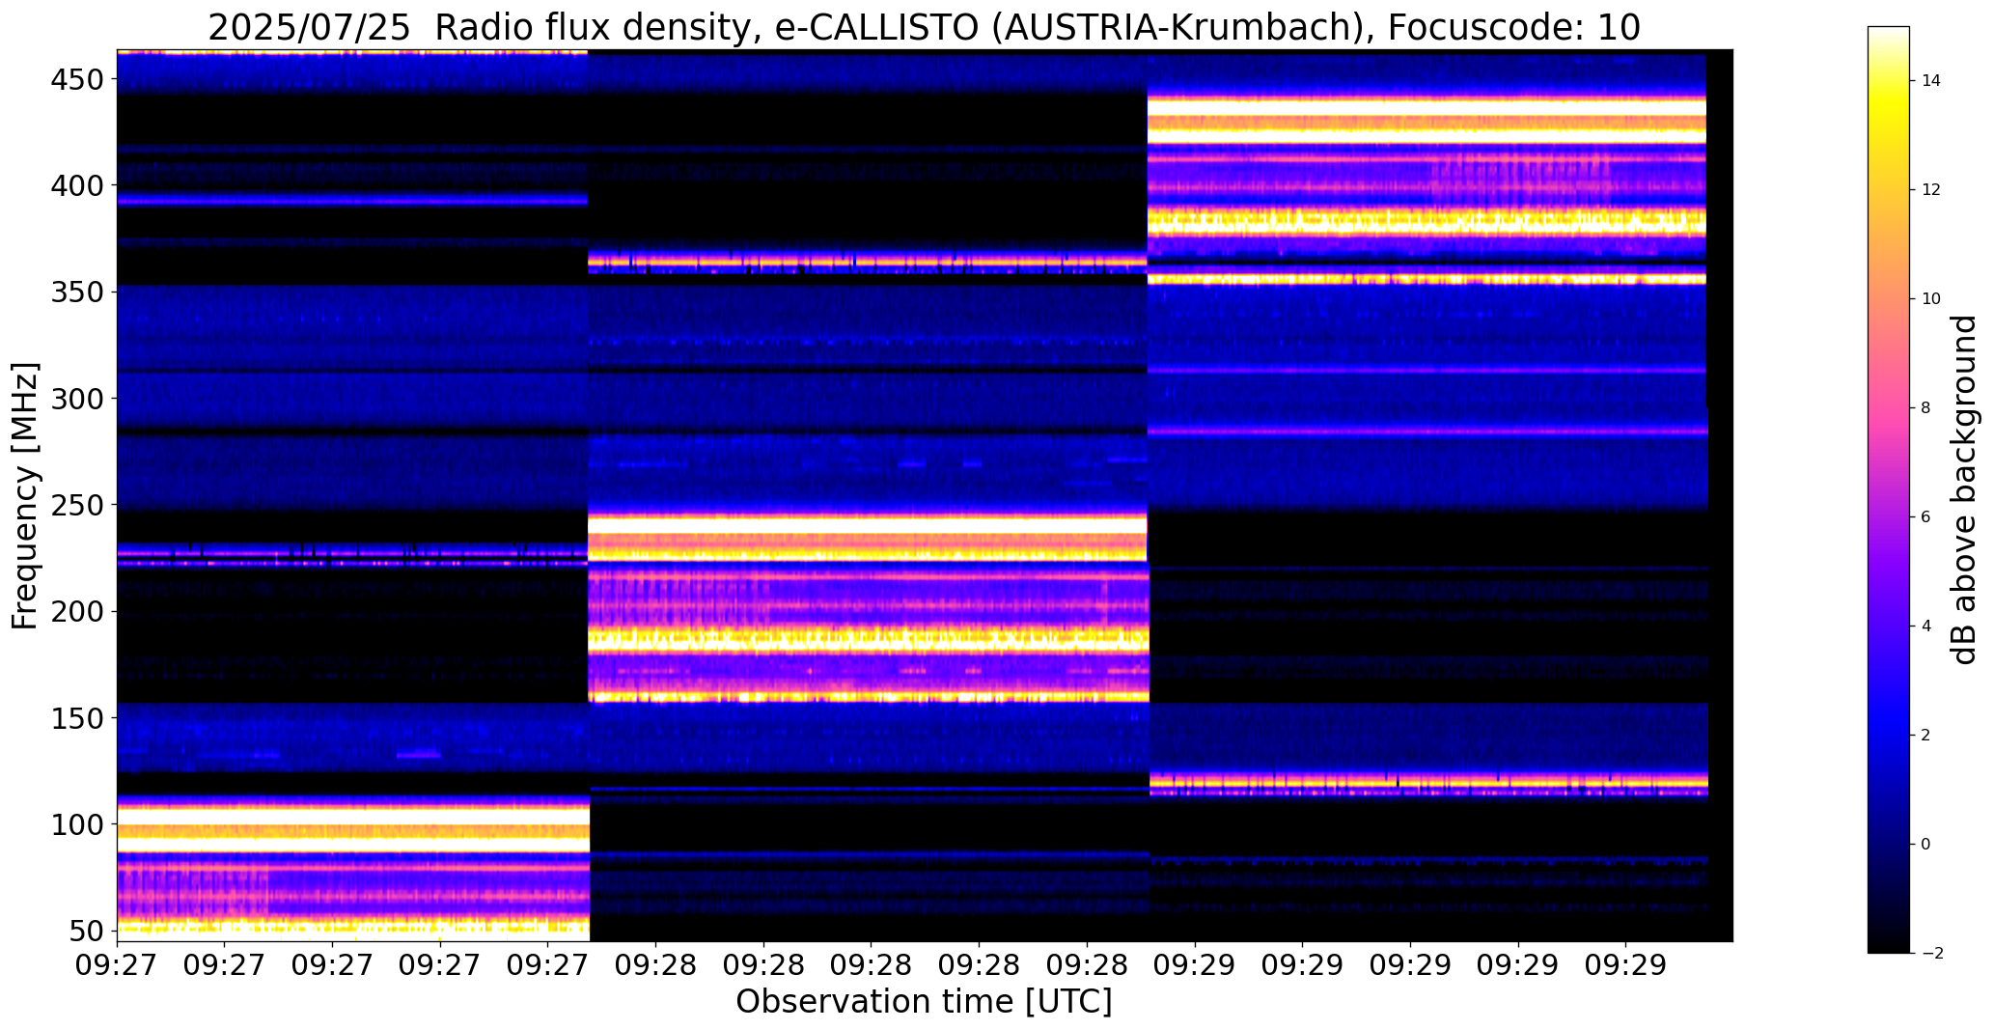Viewport: 1994px width, 1030px height.
Task: Select the 'Frequency [MHz]' y-axis label
Action: tap(25, 496)
